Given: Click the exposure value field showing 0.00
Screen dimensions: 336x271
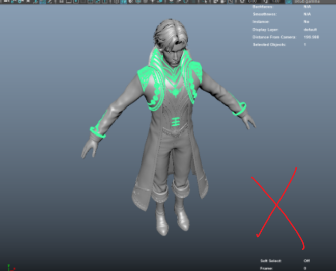Looking at the screenshot, I should [252, 2].
